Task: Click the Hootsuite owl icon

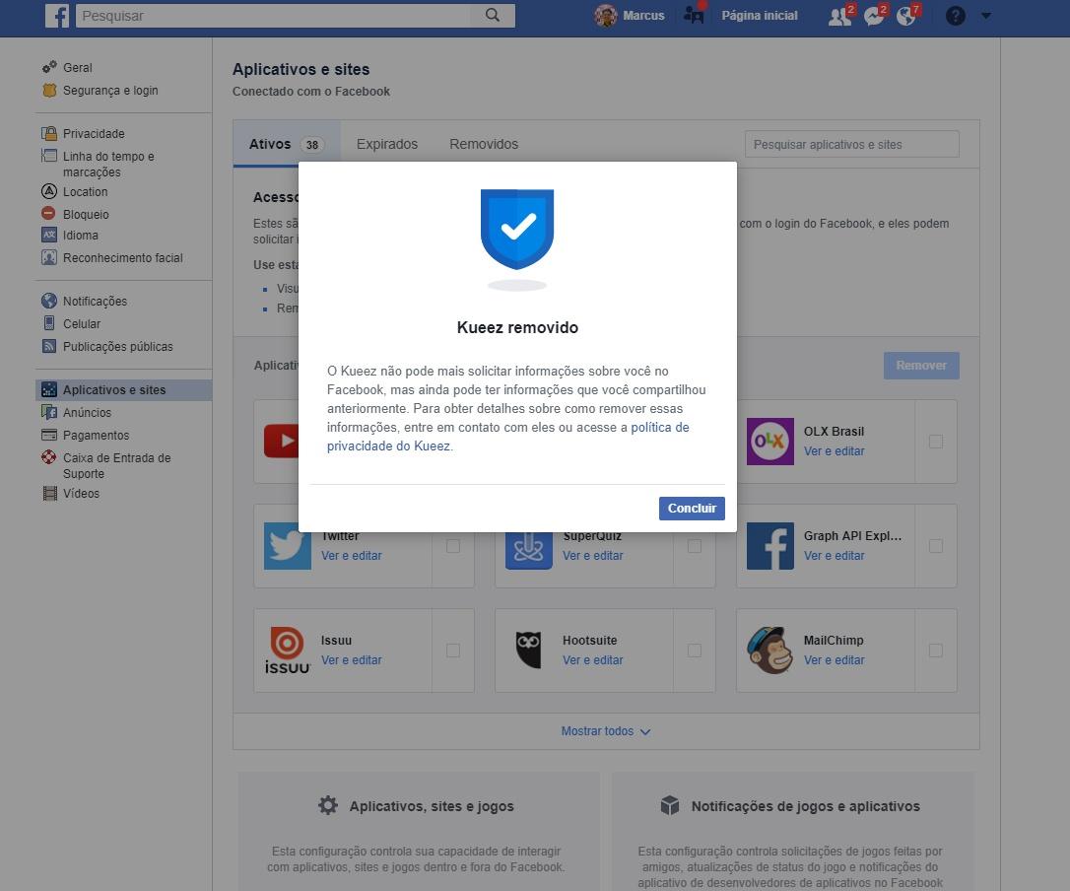Action: 528,651
